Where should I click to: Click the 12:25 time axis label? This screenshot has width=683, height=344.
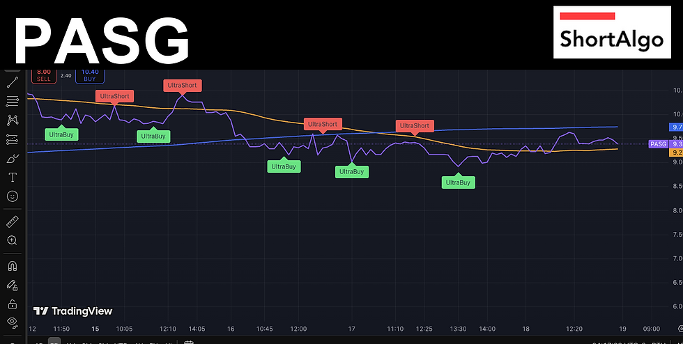click(424, 329)
